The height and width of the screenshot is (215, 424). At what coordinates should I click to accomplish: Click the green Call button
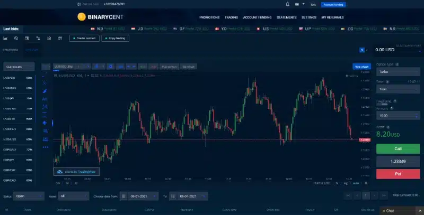click(398, 149)
